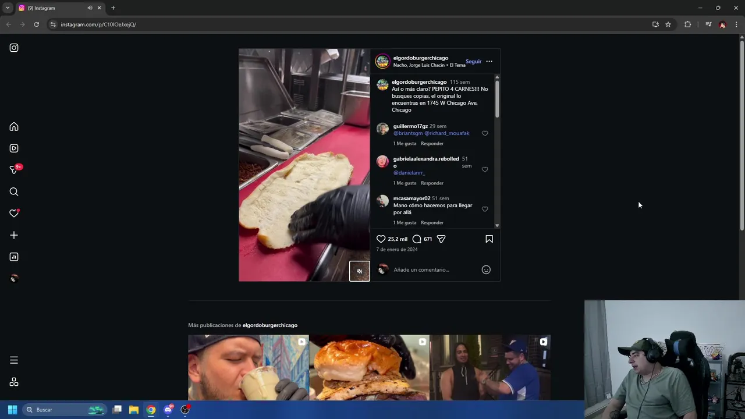Viewport: 745px width, 419px height.
Task: Open profile avatar in sidebar
Action: [14, 278]
